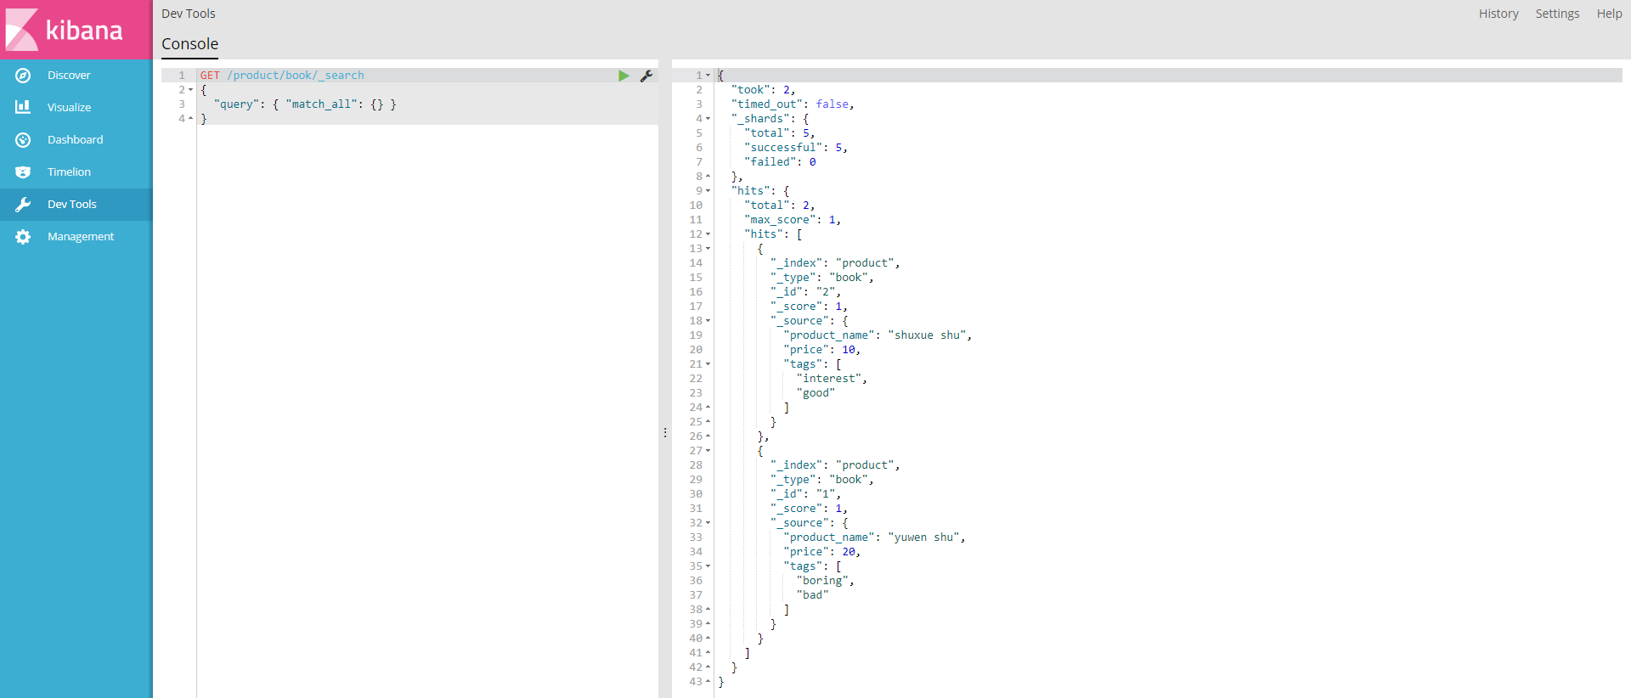Go to Management page
1631x698 pixels.
click(x=81, y=237)
